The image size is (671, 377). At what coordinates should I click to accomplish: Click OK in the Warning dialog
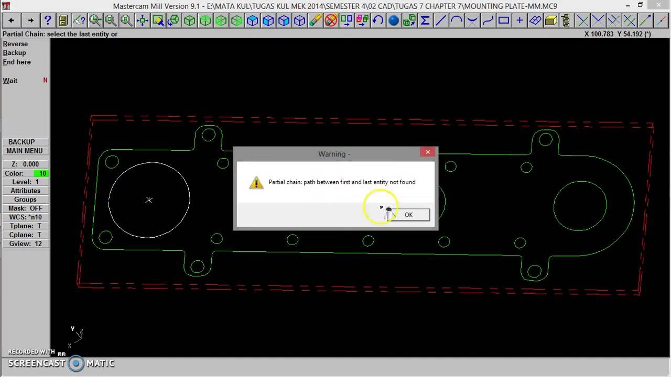click(x=408, y=215)
